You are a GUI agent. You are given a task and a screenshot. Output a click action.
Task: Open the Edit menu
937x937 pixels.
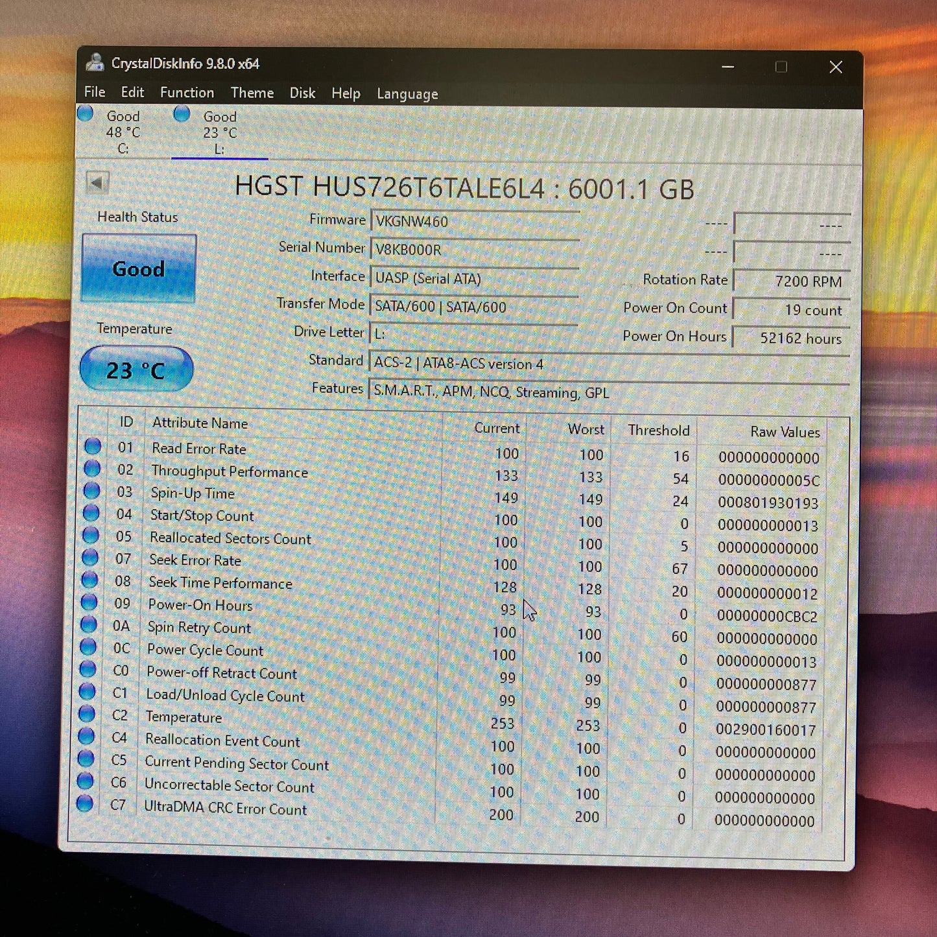point(132,92)
